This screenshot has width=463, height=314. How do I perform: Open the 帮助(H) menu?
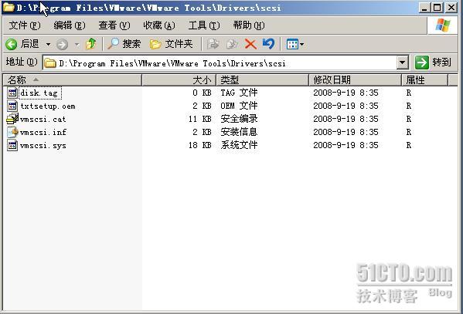pyautogui.click(x=249, y=25)
